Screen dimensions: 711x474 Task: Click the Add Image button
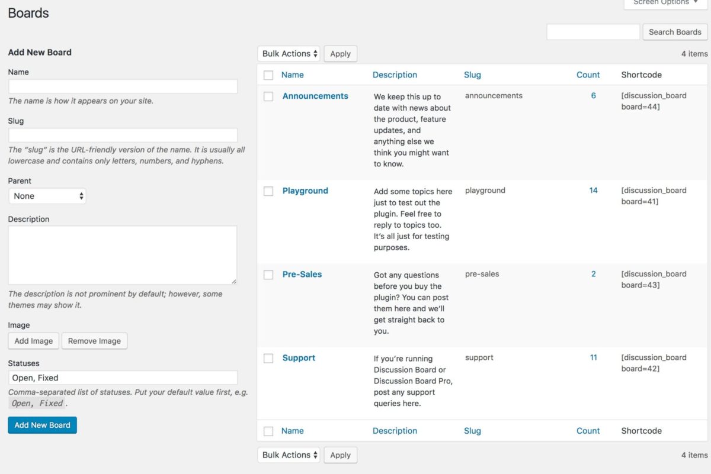[x=33, y=341]
